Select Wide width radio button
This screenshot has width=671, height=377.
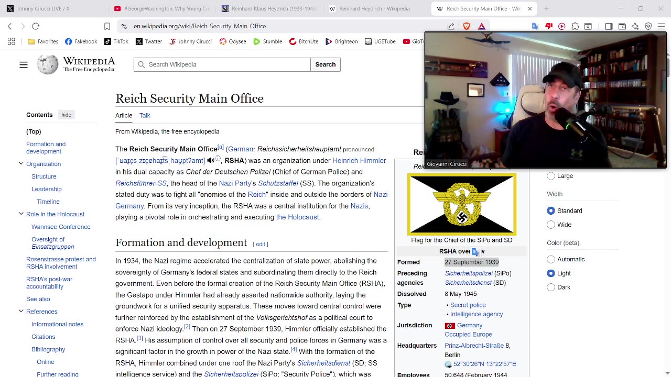point(551,225)
